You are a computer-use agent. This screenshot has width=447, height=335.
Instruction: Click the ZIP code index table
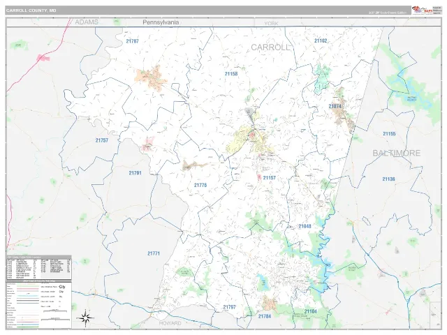coord(39,267)
